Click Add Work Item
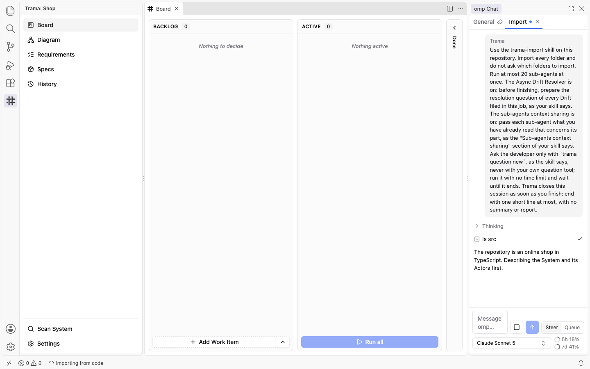590x369 pixels. pos(214,342)
